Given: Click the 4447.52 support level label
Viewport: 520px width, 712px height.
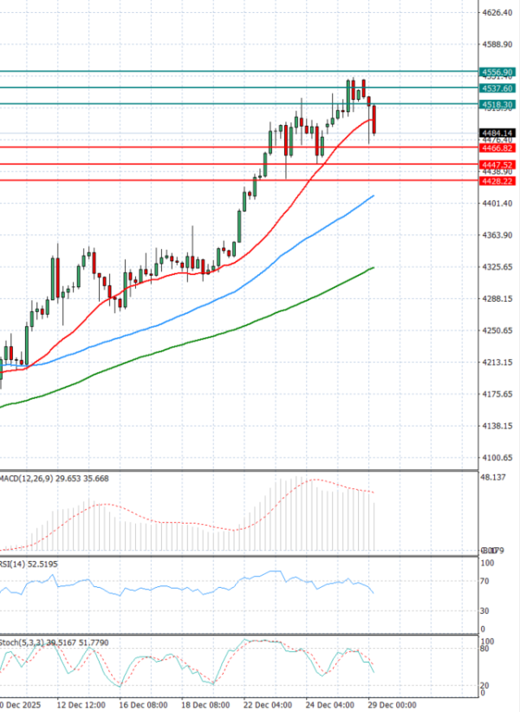Looking at the screenshot, I should [497, 164].
